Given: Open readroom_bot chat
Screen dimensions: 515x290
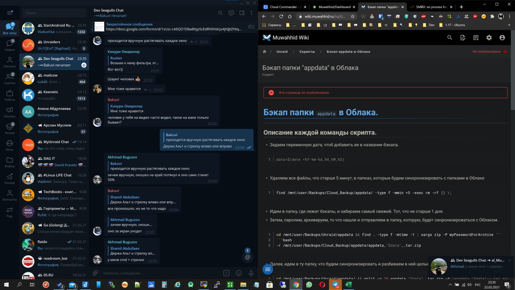Looking at the screenshot, I should tap(54, 261).
